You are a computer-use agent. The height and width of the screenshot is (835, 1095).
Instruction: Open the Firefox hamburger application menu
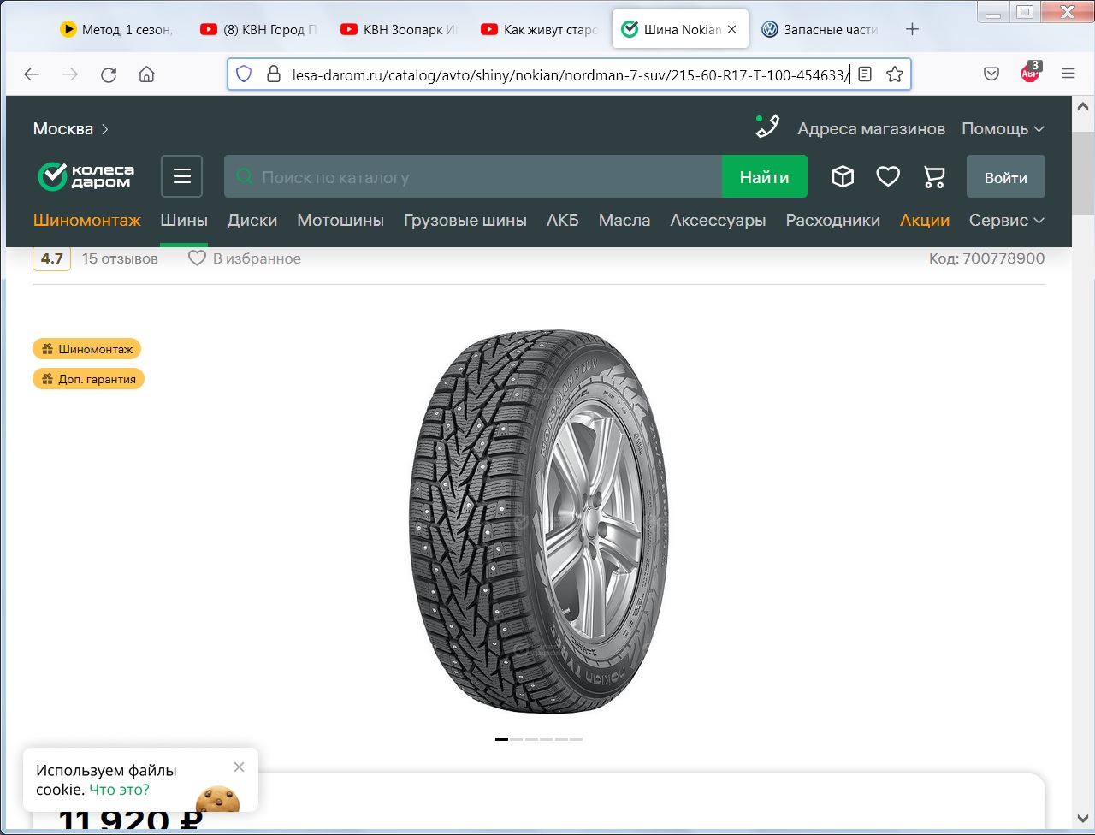[1068, 74]
